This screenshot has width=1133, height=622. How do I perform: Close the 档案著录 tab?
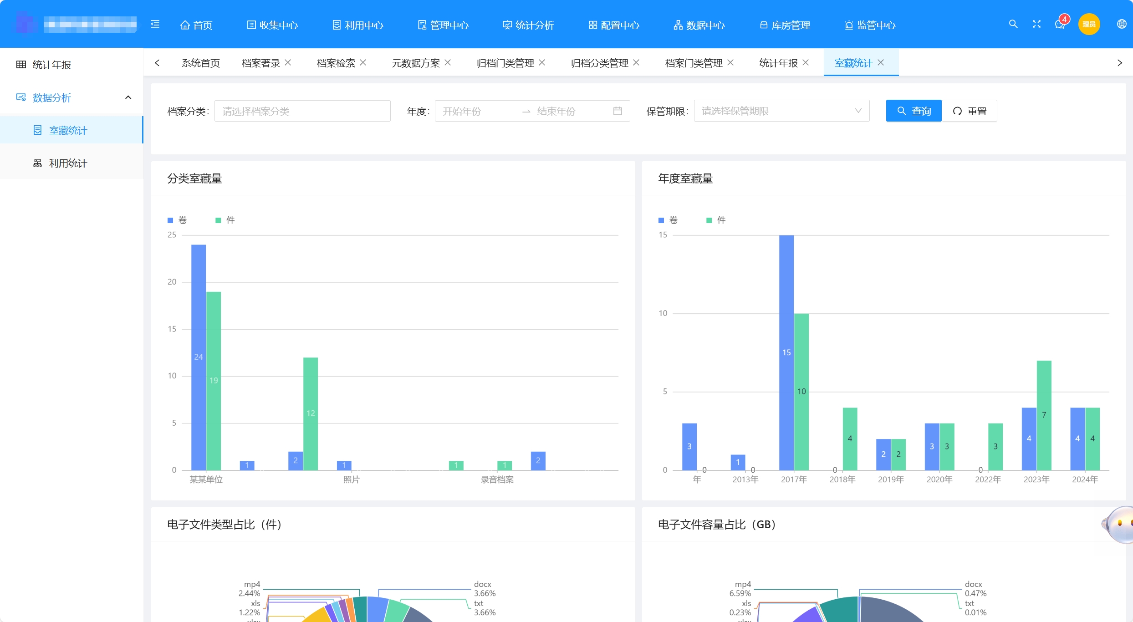click(x=288, y=62)
